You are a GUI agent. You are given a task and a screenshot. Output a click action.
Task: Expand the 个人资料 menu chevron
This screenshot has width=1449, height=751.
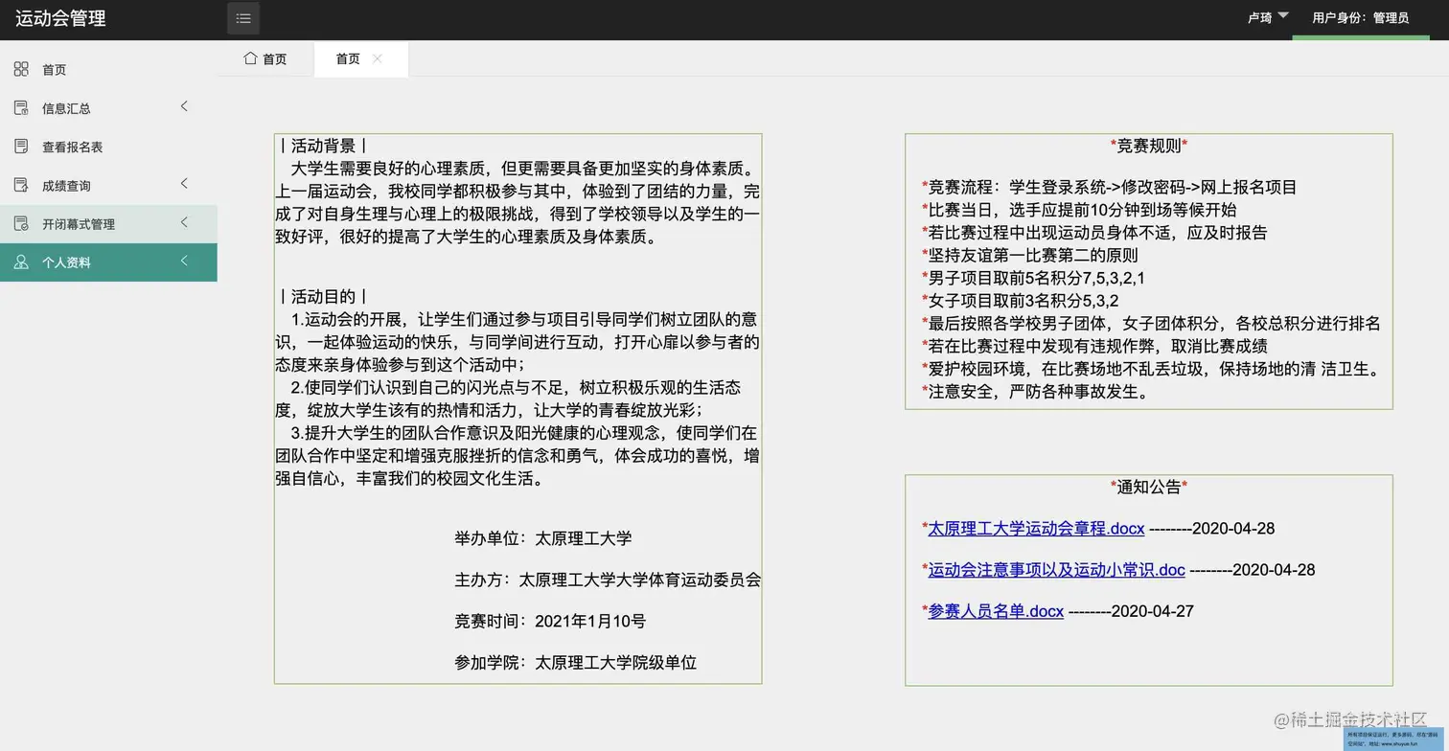click(x=184, y=261)
